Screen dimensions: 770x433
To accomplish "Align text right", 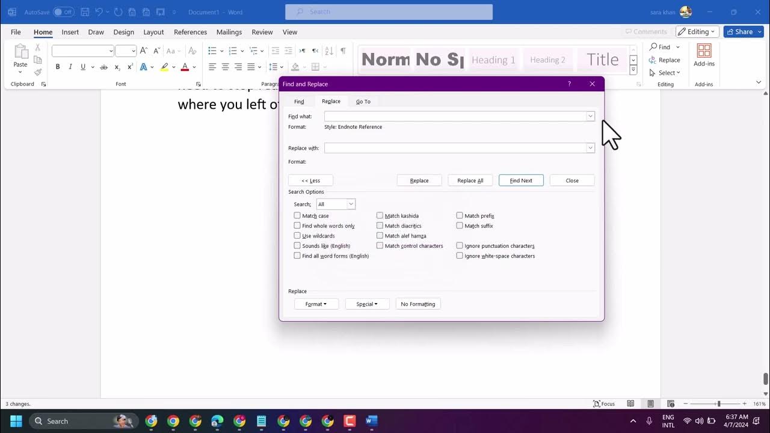I will tap(238, 67).
